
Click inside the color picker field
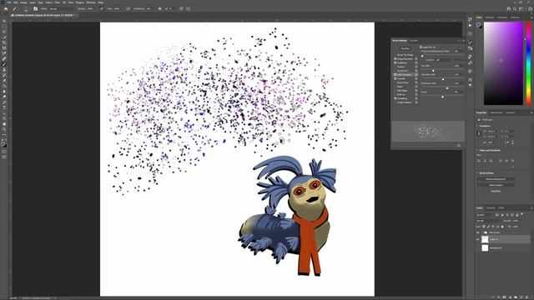pyautogui.click(x=503, y=63)
